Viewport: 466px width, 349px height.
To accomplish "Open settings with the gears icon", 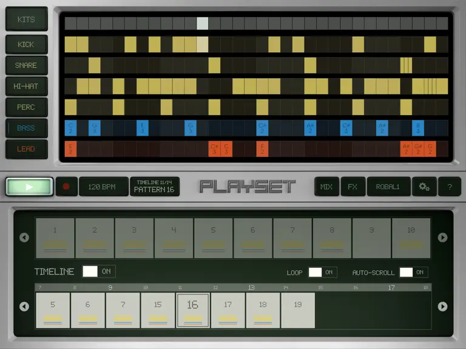I will [x=424, y=187].
